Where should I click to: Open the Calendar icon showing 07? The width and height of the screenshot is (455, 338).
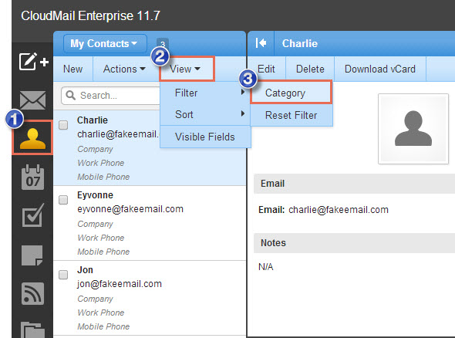(32, 177)
